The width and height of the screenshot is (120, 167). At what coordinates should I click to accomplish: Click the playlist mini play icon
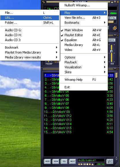point(82,164)
